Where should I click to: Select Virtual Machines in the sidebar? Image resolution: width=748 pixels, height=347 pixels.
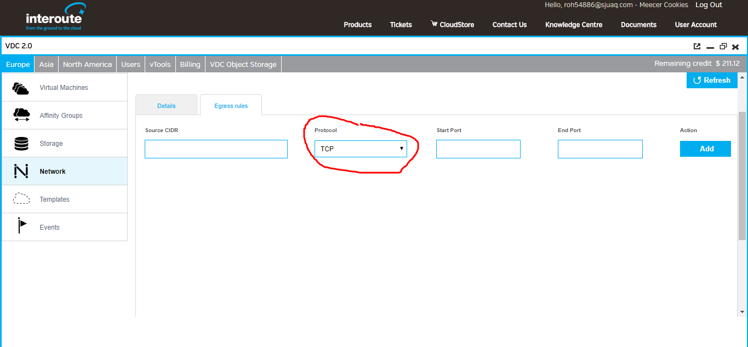(x=65, y=88)
